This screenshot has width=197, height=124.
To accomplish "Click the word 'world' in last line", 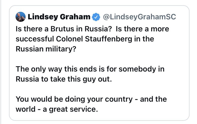I will point(26,109).
